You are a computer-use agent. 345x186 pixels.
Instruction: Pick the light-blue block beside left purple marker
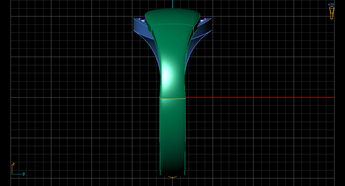(143, 21)
